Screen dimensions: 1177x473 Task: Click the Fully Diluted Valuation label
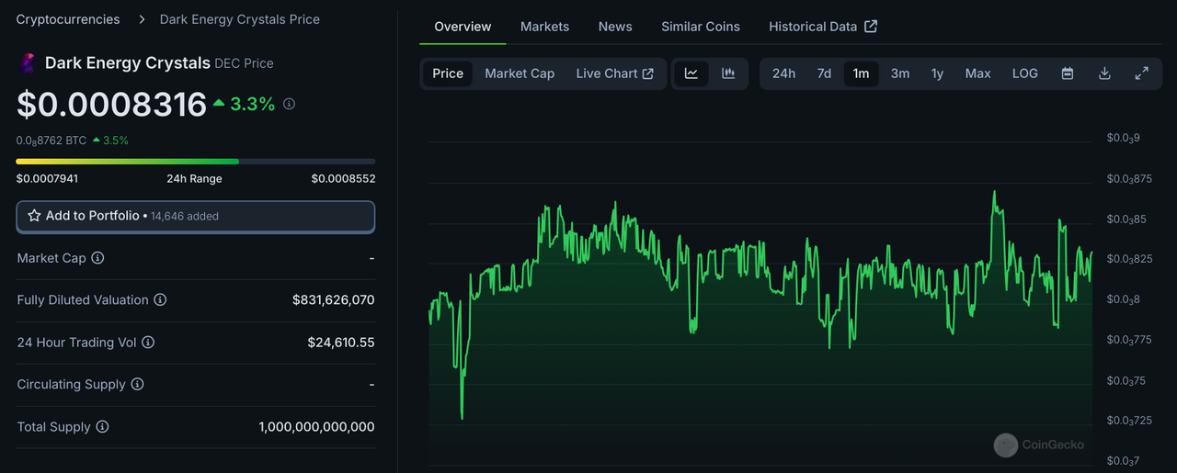[83, 300]
